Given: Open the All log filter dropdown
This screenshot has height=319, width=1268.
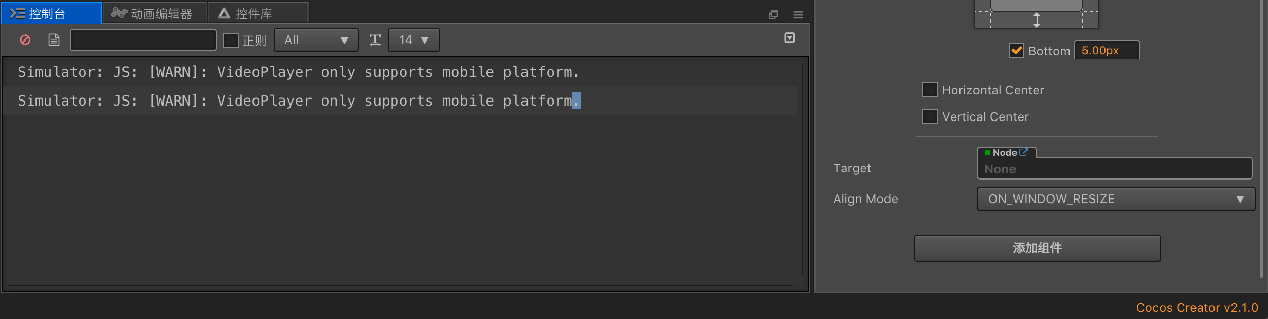Looking at the screenshot, I should pyautogui.click(x=316, y=40).
